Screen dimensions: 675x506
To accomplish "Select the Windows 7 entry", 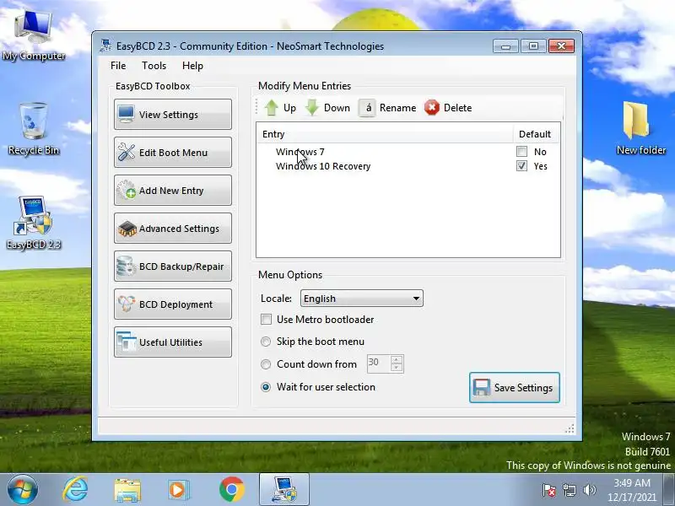I will pyautogui.click(x=300, y=152).
